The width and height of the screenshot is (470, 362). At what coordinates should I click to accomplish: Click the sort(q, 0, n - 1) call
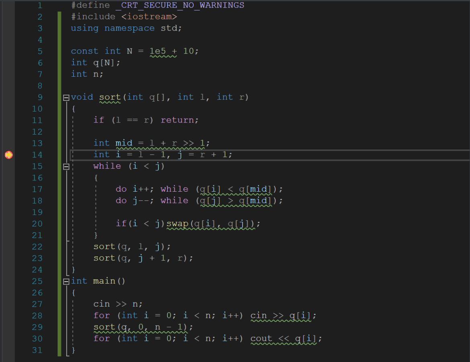click(141, 327)
